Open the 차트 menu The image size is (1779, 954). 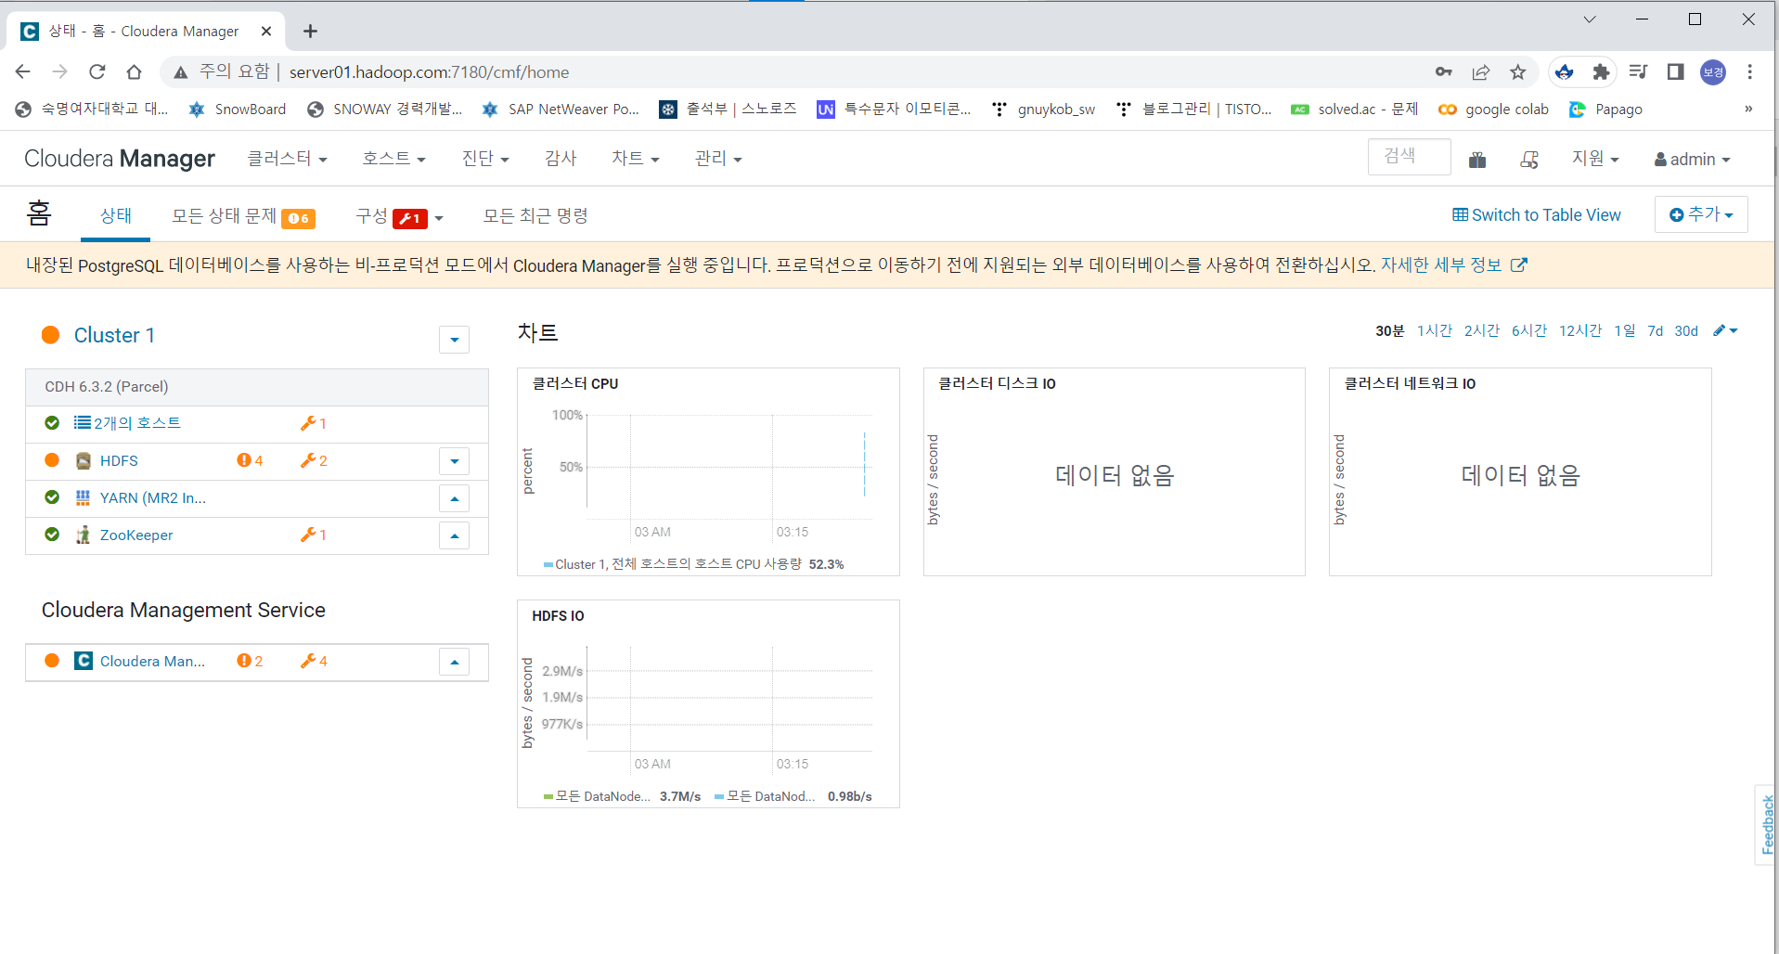click(636, 159)
